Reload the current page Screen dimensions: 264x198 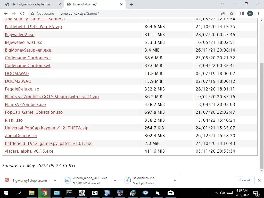click(x=22, y=13)
